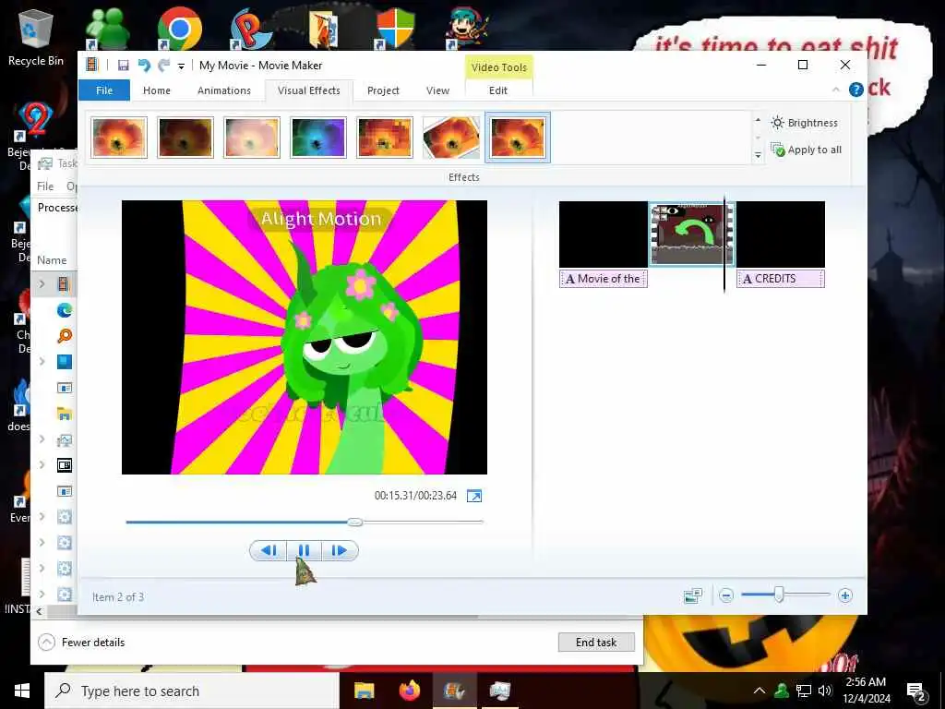Sort by Name column in Task Manager
Viewport: 945px width, 709px height.
(x=52, y=259)
